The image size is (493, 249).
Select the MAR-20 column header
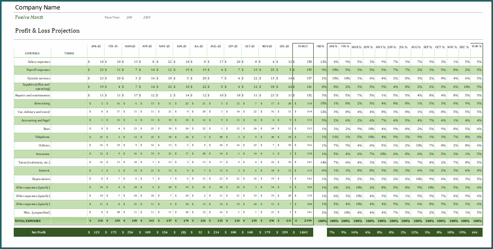130,46
